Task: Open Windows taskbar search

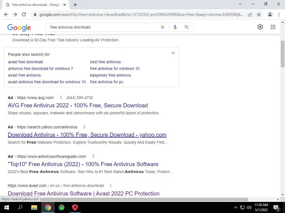Action: [x=20, y=207]
